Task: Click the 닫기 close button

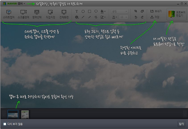Action: 181,124
